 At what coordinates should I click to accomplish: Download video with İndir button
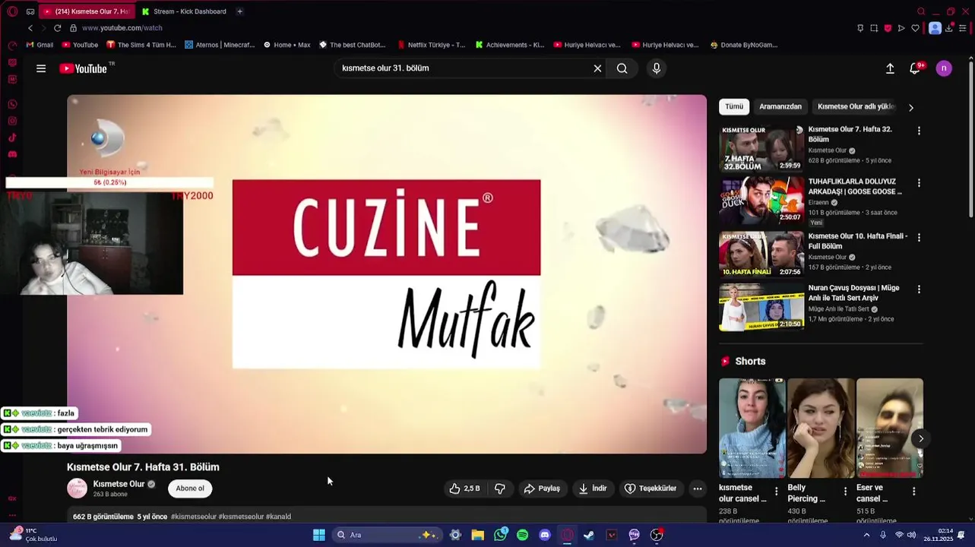pos(593,489)
